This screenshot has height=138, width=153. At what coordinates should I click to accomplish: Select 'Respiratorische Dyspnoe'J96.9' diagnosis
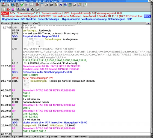click(41, 36)
